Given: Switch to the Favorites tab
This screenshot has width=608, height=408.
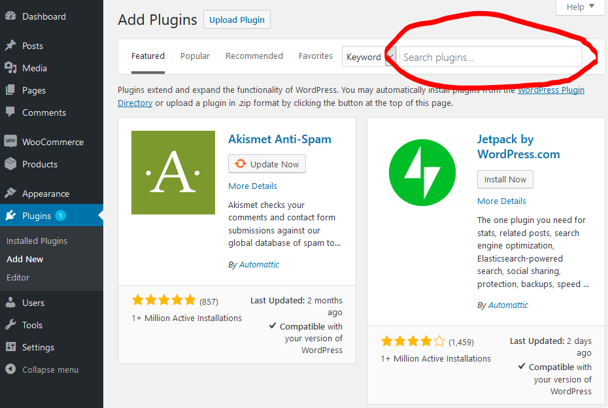Looking at the screenshot, I should 316,56.
